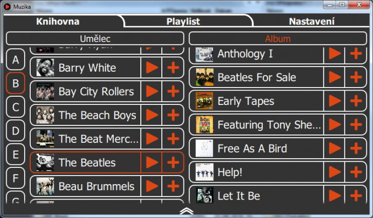The width and height of the screenshot is (373, 218).
Task: Click the Umělec column header
Action: [x=95, y=38]
